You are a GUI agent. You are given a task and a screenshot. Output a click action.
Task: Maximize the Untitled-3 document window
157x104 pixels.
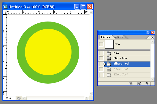pyautogui.click(x=83, y=7)
